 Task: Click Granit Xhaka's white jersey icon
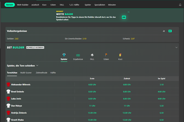click(8, 120)
